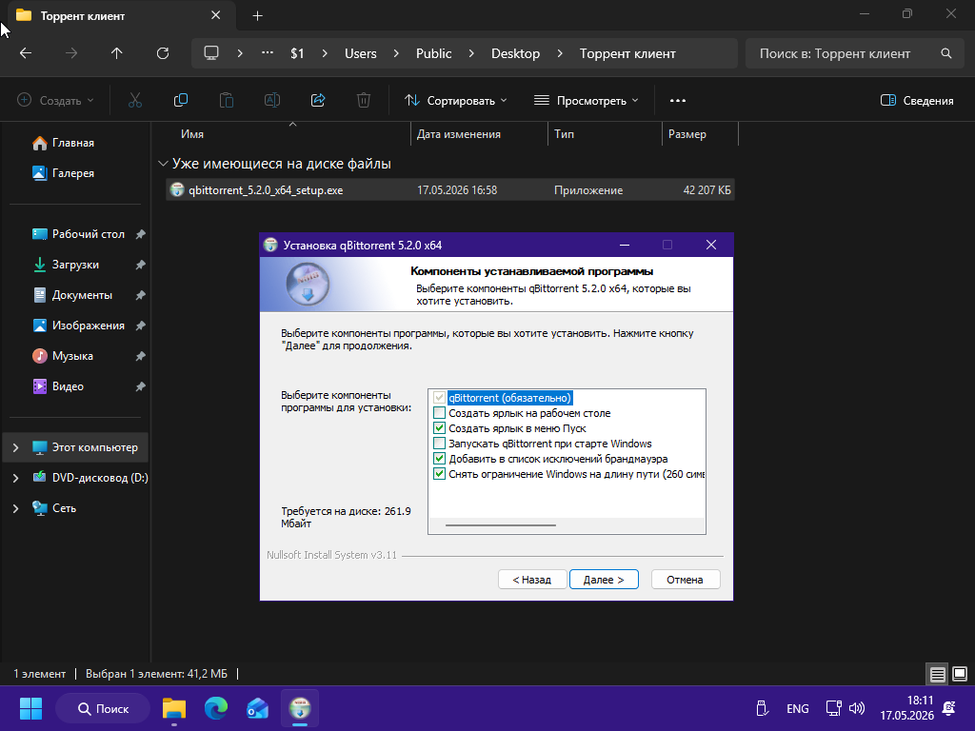Click the components list horizontal scrollbar
Image resolution: width=975 pixels, height=731 pixels.
pos(501,525)
